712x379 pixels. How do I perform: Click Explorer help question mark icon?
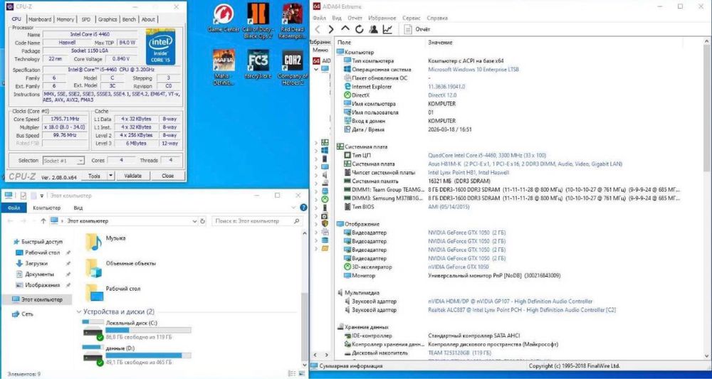pos(303,208)
